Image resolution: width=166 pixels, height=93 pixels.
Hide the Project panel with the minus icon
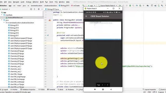[42, 9]
